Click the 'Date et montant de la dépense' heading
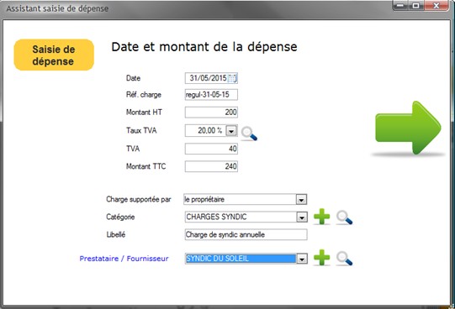Screen dimensions: 455x309 [x=204, y=47]
